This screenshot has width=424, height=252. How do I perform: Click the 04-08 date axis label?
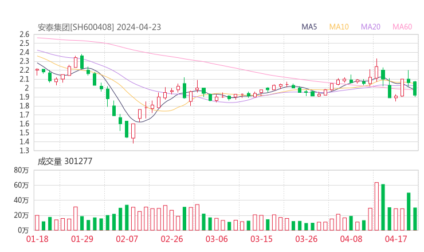pos(351,239)
